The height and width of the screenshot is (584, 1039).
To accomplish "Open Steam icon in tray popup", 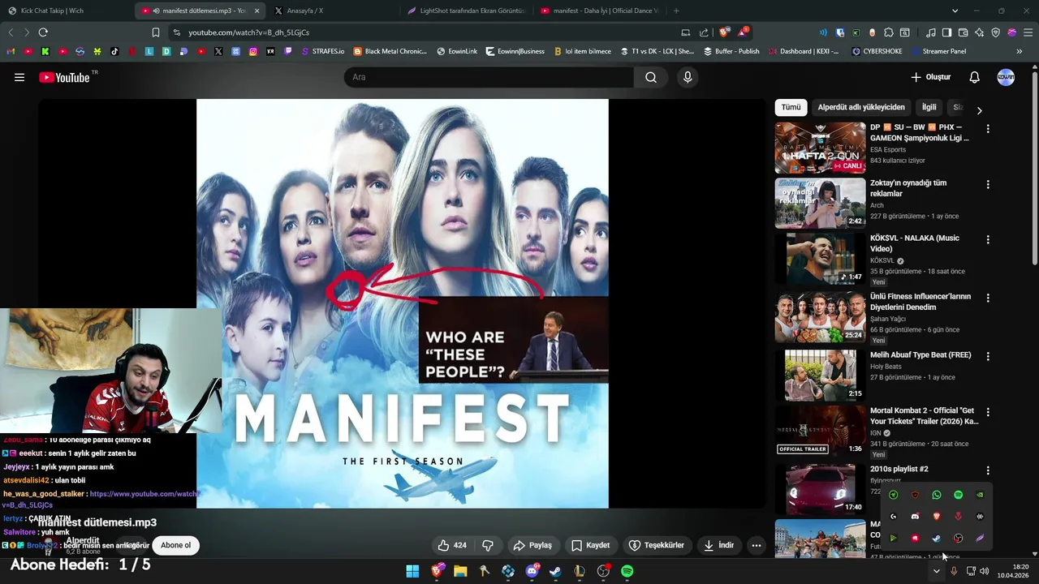I will [x=937, y=538].
